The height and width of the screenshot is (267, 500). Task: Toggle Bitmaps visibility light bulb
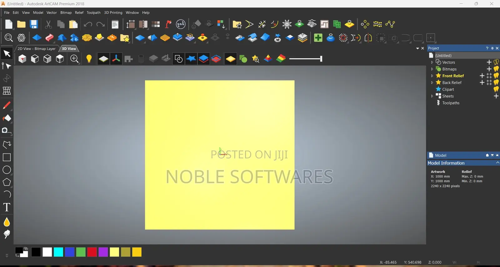(496, 69)
